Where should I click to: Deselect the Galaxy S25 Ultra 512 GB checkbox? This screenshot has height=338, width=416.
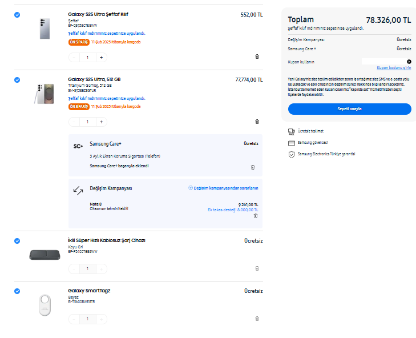pyautogui.click(x=17, y=80)
